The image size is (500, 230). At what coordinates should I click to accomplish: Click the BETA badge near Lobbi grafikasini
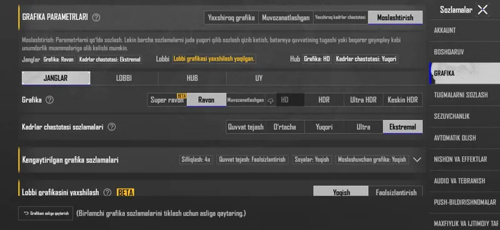click(x=126, y=192)
